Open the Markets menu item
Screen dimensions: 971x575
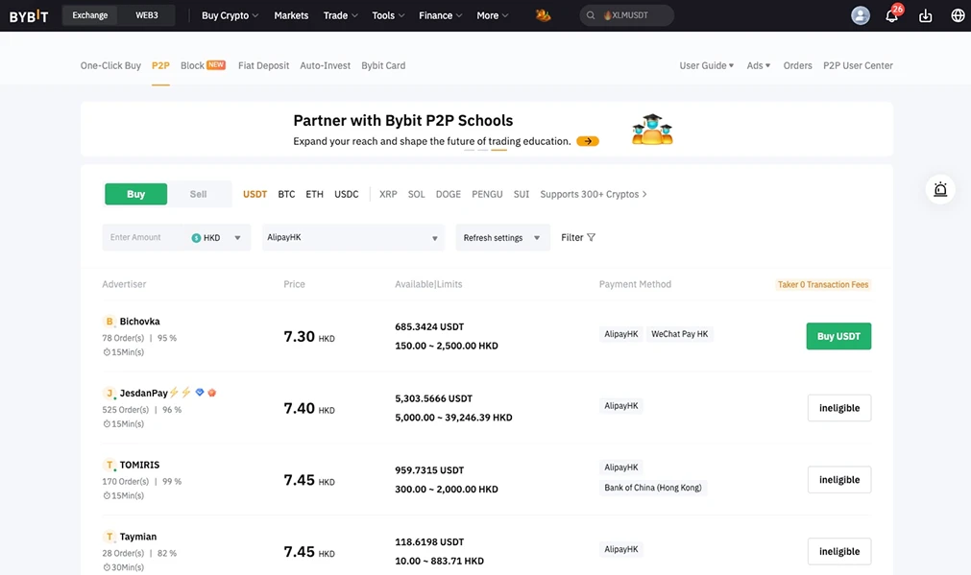pyautogui.click(x=291, y=15)
